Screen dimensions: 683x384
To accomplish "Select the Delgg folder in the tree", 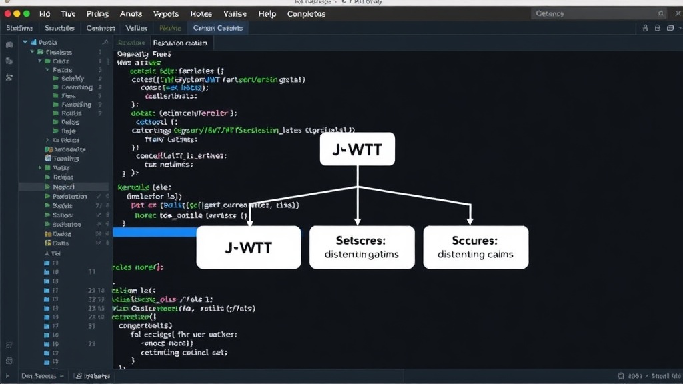I will (70, 122).
